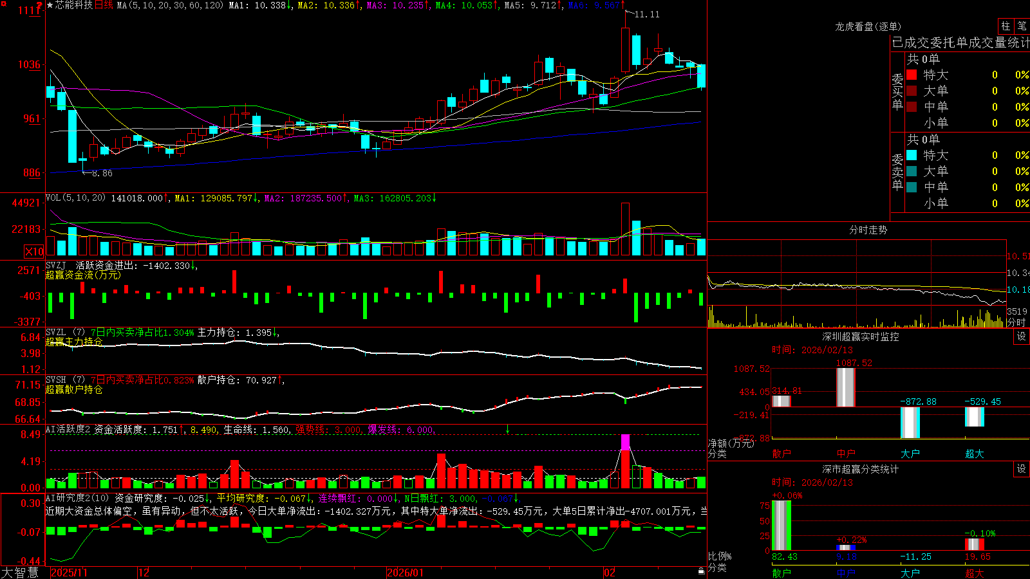1030x579 pixels.
Task: Click the high price label 11.11
Action: (x=647, y=14)
